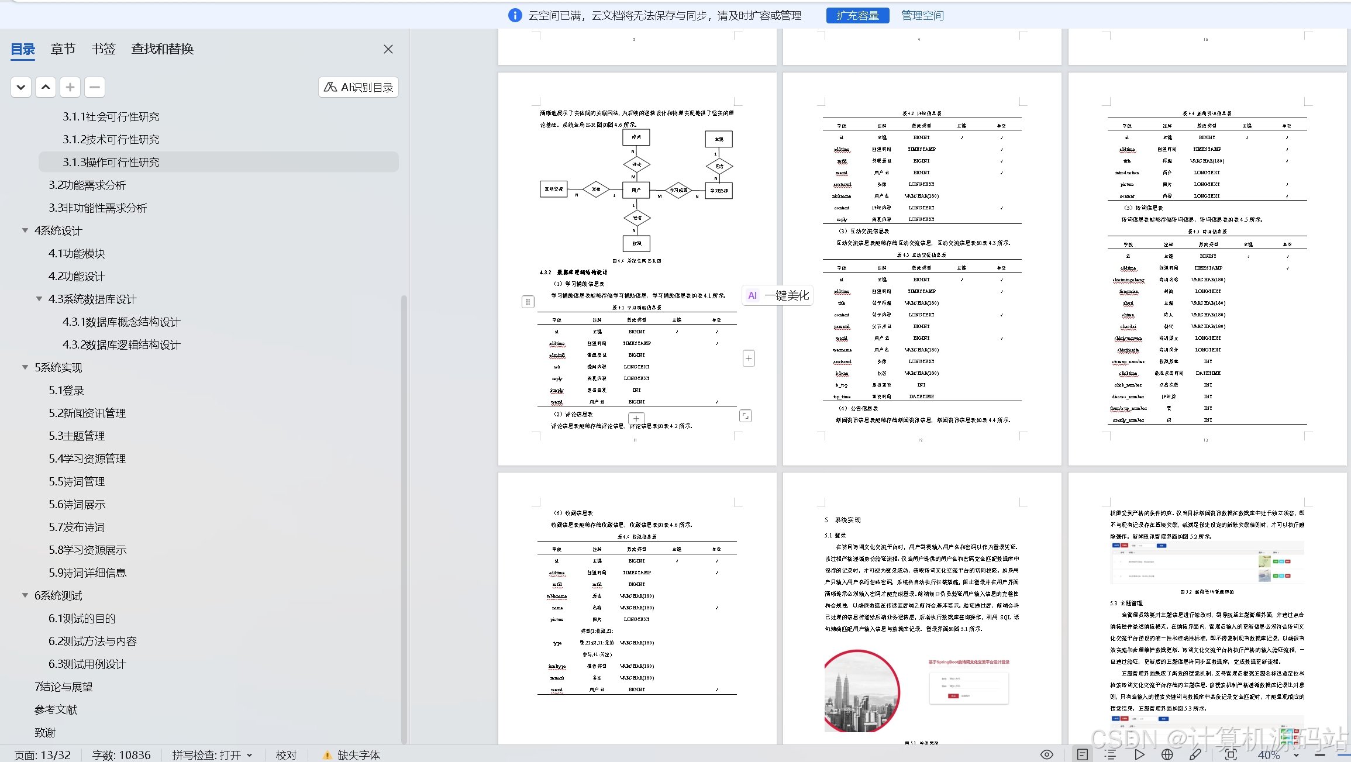Click zoom out minus button
The width and height of the screenshot is (1351, 762).
[1319, 755]
